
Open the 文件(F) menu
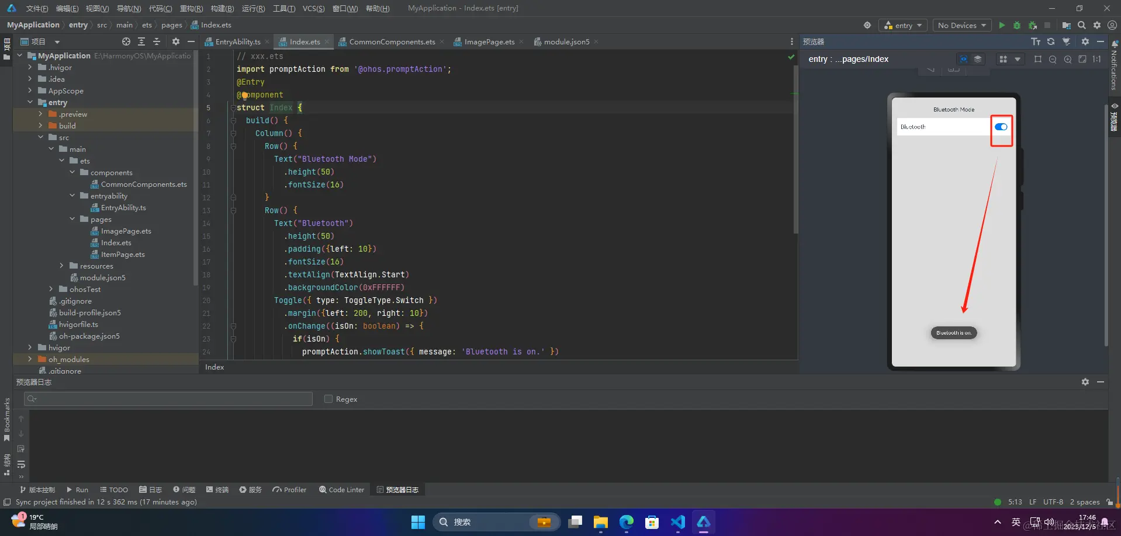[x=37, y=8]
